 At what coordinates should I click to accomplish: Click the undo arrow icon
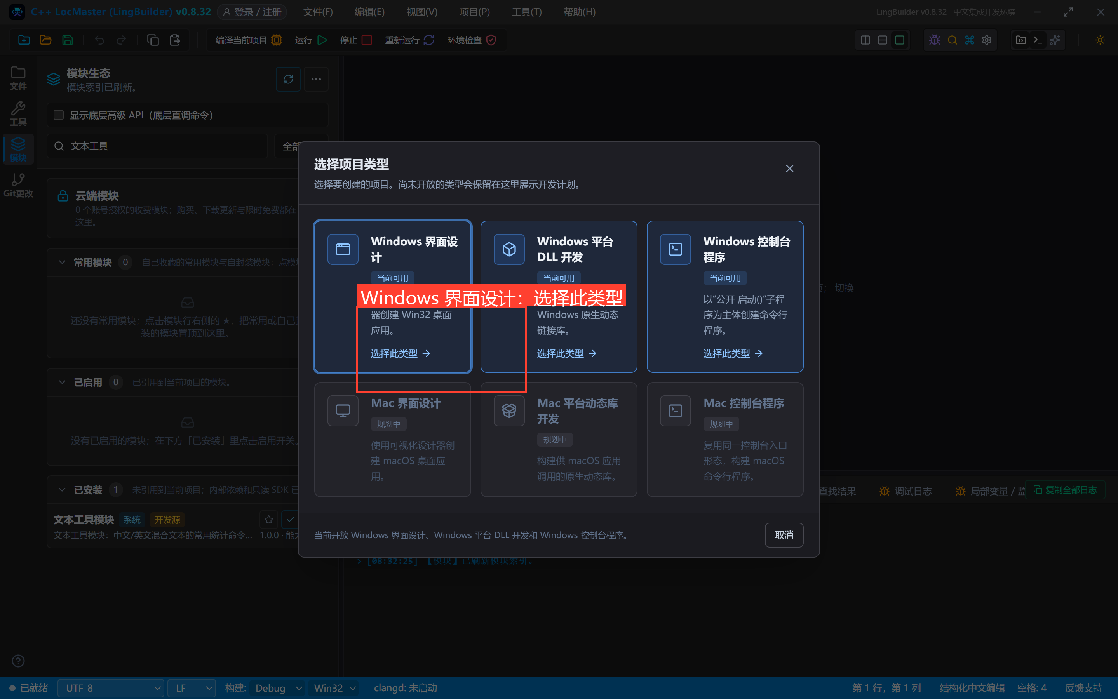coord(99,40)
